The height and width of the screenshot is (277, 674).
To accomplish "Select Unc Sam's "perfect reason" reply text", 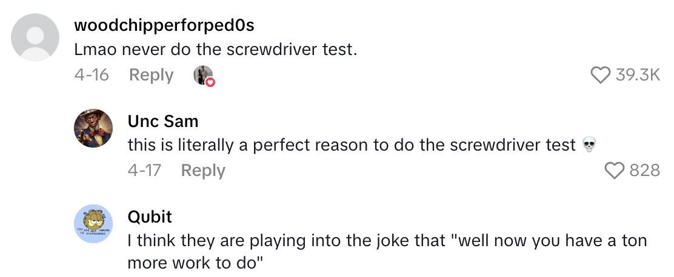I will 352,145.
